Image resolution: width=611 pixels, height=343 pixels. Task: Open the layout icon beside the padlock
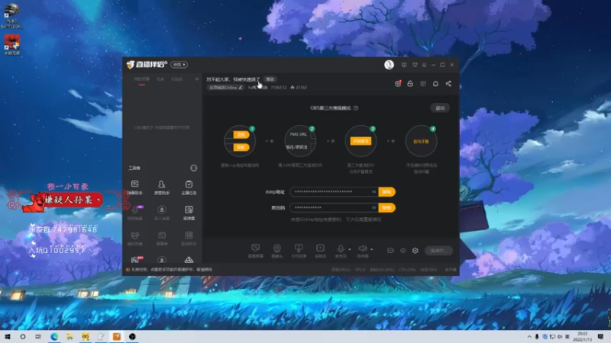click(423, 84)
